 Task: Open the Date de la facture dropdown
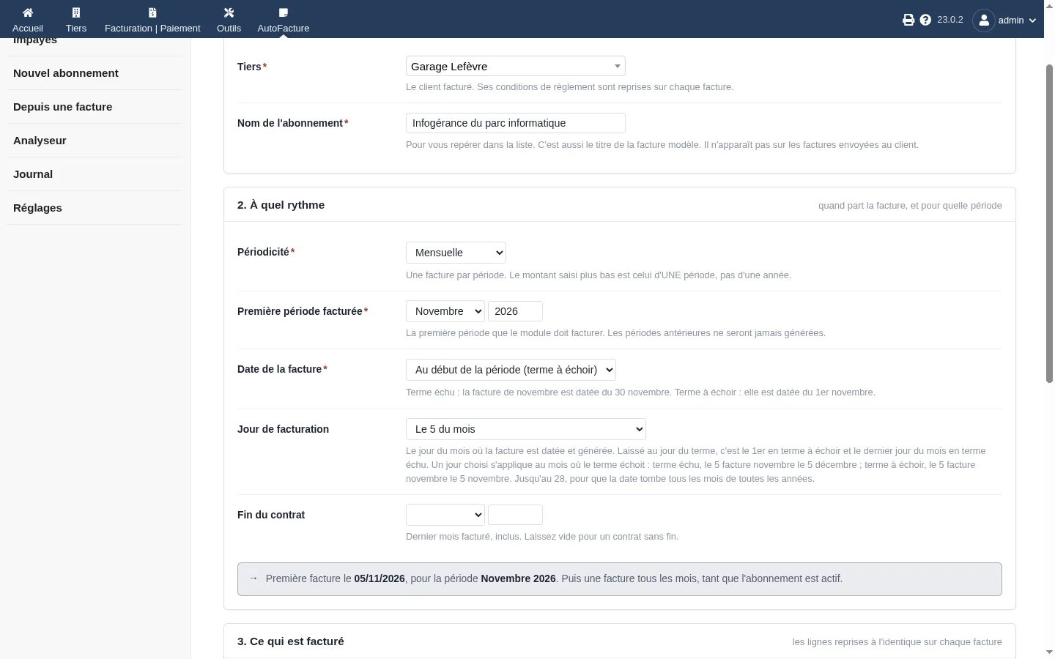pos(511,370)
